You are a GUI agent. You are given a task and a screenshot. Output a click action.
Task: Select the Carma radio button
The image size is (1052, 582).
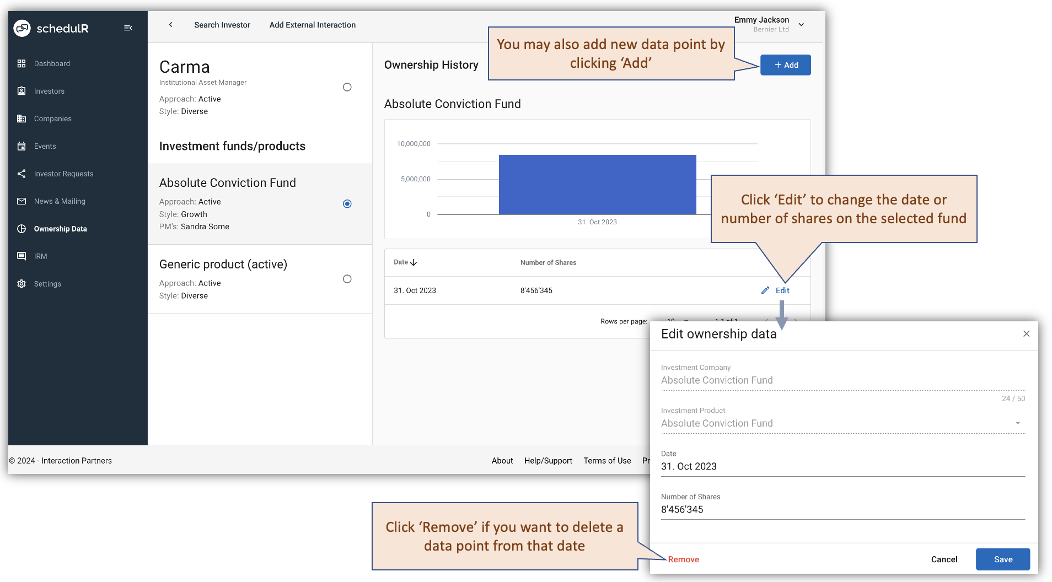tap(347, 87)
